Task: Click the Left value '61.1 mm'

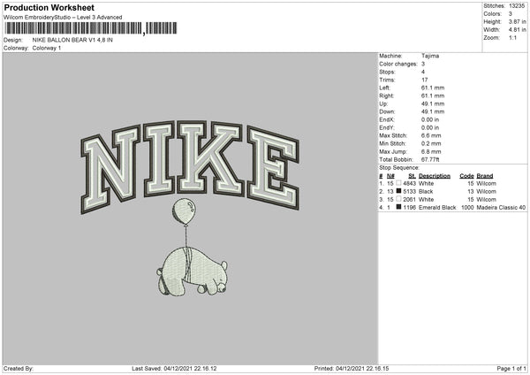Action: [x=433, y=88]
